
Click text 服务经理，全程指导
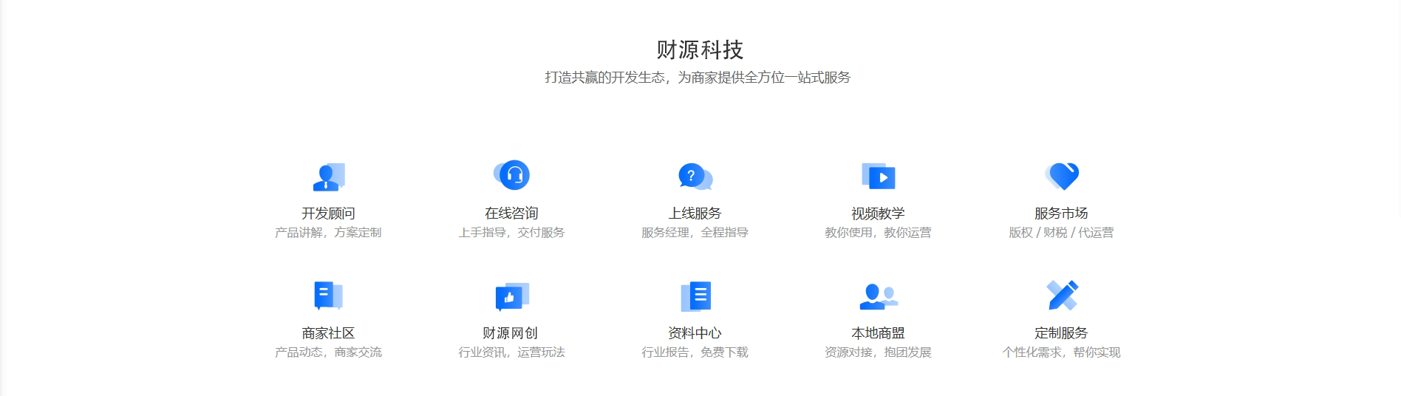click(x=695, y=232)
